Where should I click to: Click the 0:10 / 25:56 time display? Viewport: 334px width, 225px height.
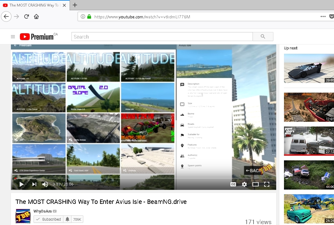(x=63, y=184)
